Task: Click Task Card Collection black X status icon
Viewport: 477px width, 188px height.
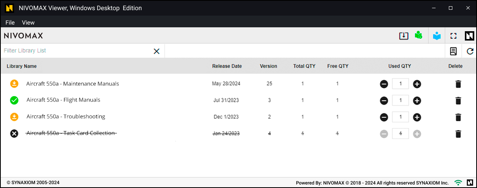Action: click(x=14, y=133)
